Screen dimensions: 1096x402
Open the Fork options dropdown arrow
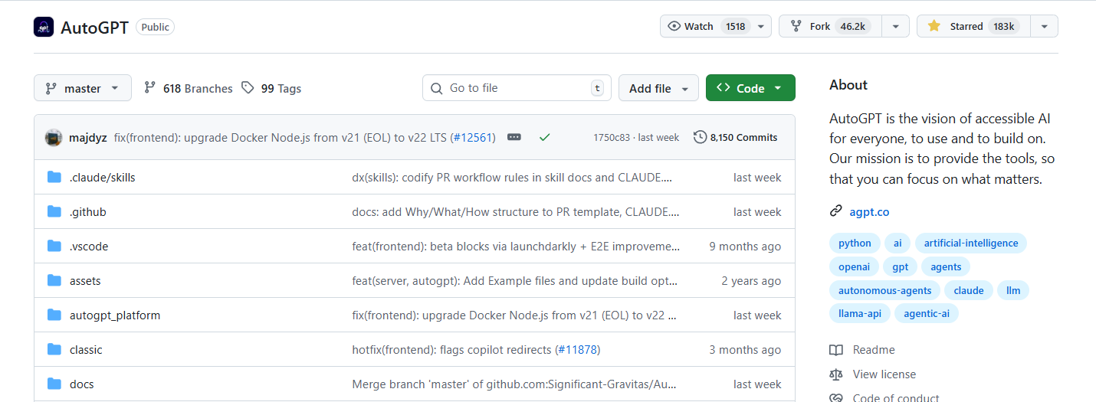[x=895, y=26]
